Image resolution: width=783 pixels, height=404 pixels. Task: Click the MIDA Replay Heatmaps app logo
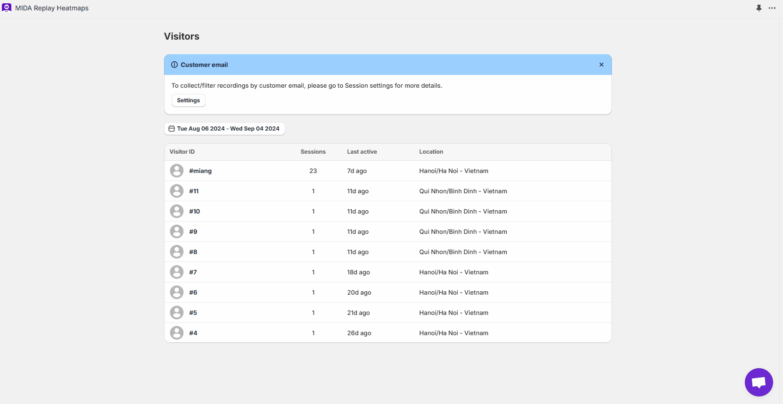[x=7, y=8]
